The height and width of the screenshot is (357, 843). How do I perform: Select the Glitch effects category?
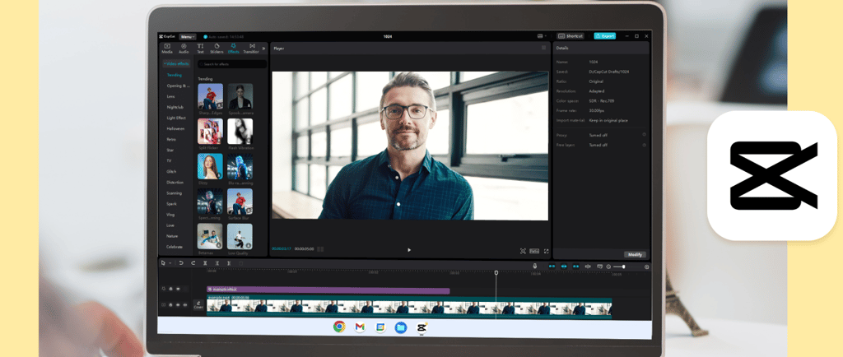[172, 171]
